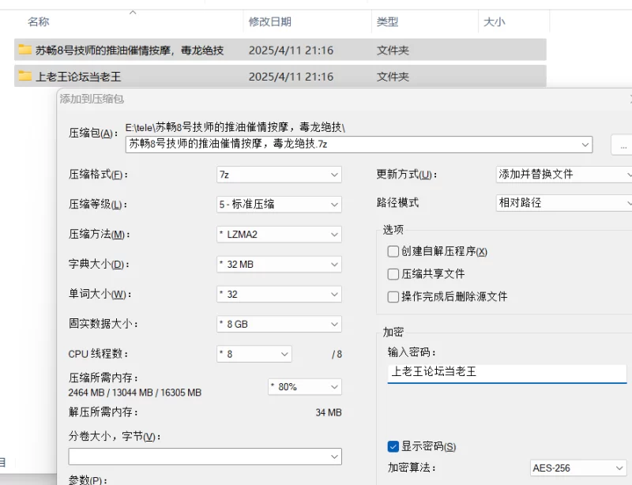Check 操作完成后删除源文件 option
Screen dimensions: 632x485
click(x=393, y=297)
